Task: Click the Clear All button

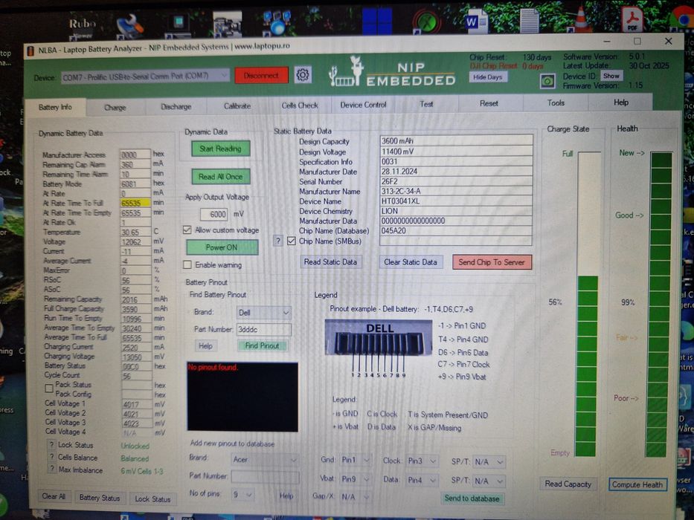Action: point(54,496)
